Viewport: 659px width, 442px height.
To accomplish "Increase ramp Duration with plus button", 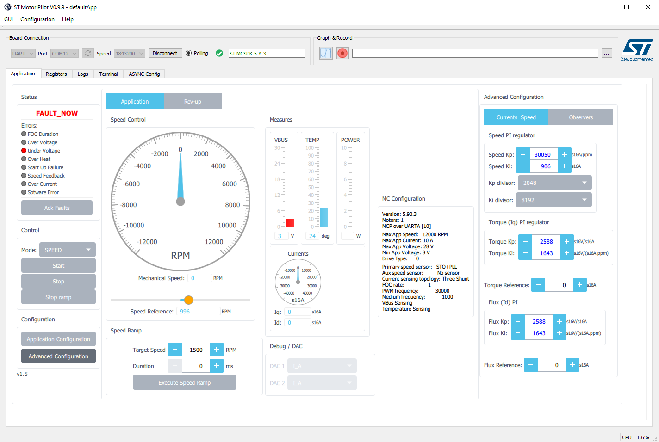I will tap(217, 366).
